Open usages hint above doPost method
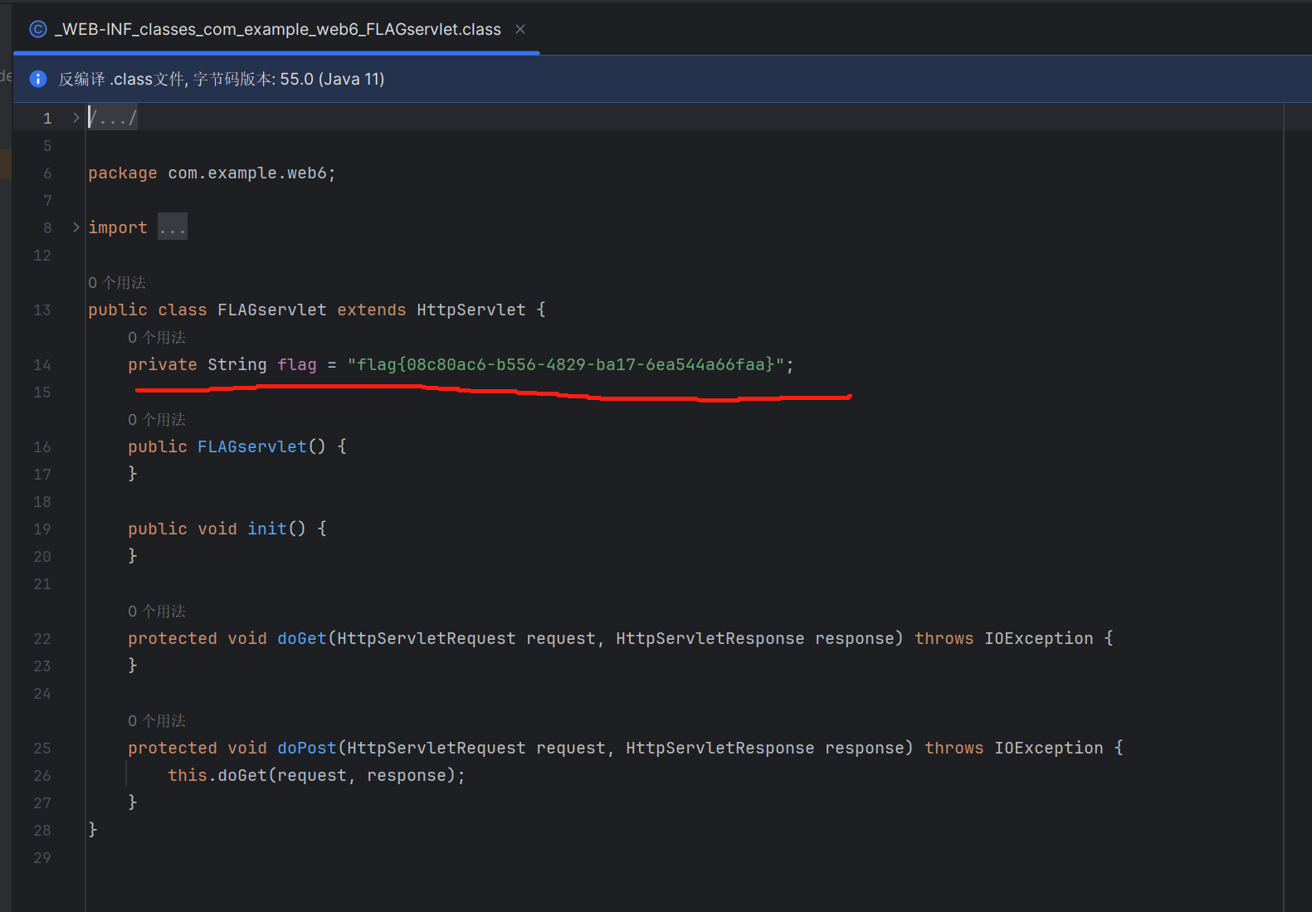This screenshot has width=1312, height=912. [157, 721]
